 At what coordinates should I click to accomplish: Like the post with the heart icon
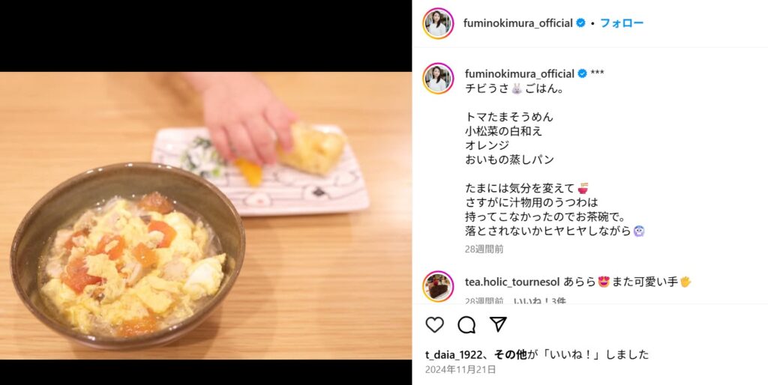pyautogui.click(x=434, y=324)
